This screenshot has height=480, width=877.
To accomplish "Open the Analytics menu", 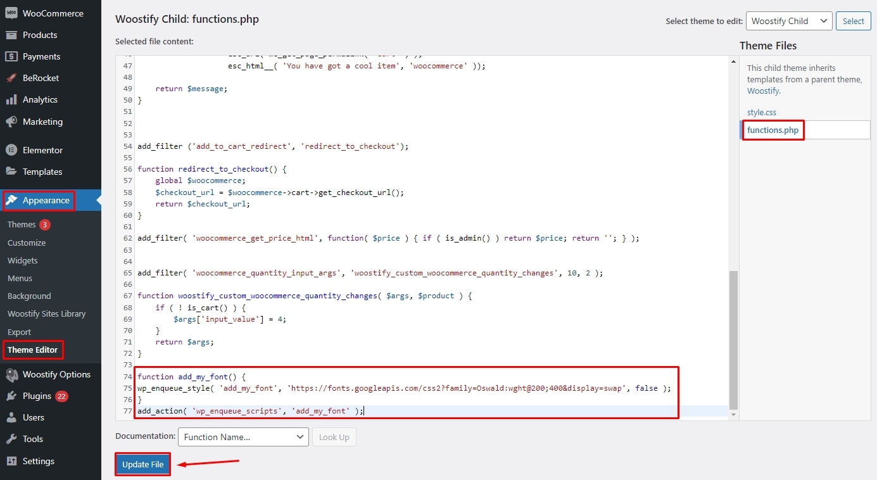I will (40, 99).
